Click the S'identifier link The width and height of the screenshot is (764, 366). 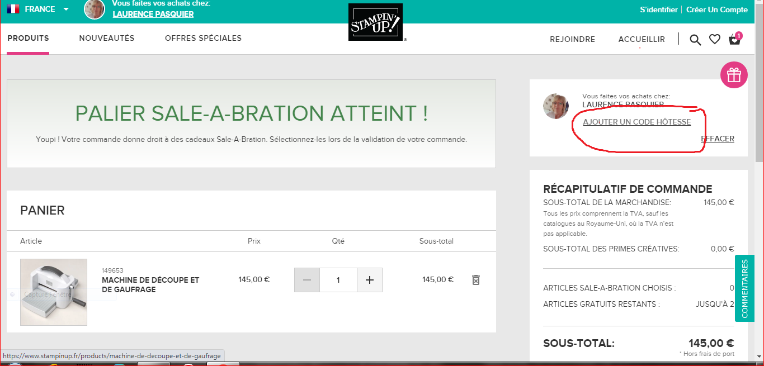point(659,9)
